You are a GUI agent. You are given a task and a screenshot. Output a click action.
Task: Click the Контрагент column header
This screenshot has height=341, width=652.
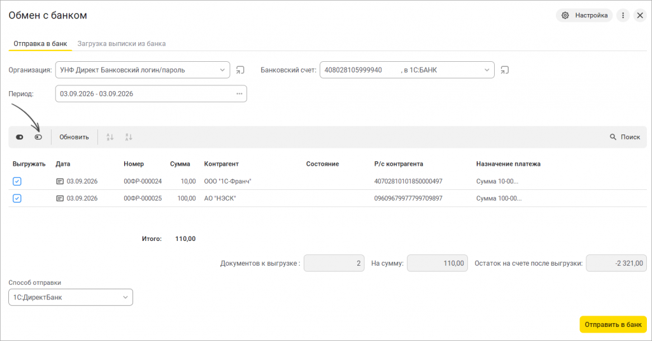pyautogui.click(x=221, y=164)
